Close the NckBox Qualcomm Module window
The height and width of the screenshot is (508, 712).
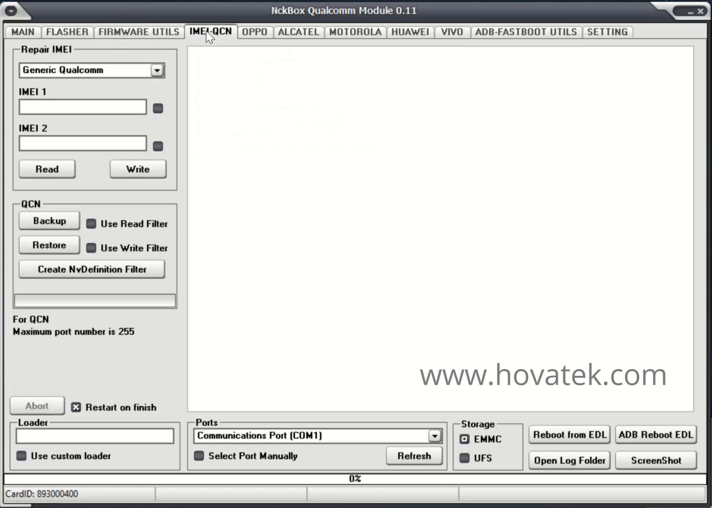tap(701, 11)
